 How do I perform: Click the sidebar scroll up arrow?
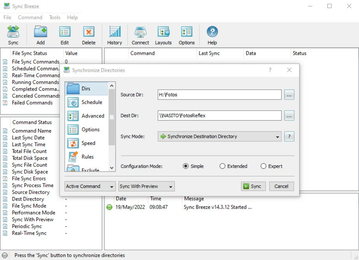tap(112, 86)
